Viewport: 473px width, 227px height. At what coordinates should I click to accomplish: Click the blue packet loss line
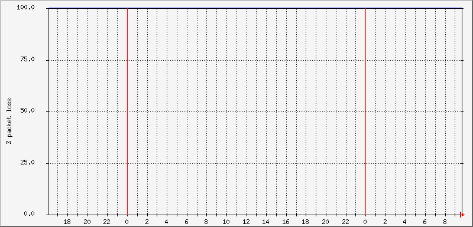click(x=255, y=8)
